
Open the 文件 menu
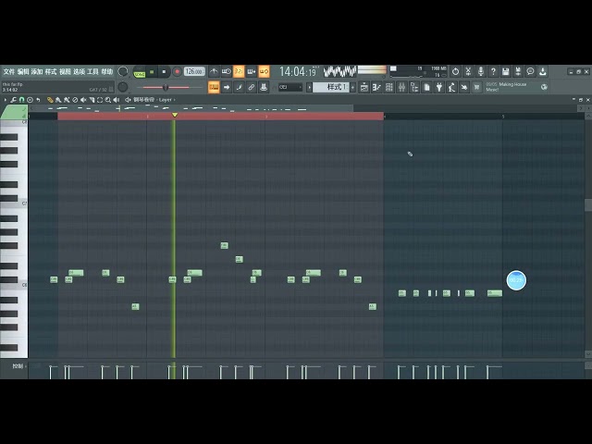click(x=8, y=71)
